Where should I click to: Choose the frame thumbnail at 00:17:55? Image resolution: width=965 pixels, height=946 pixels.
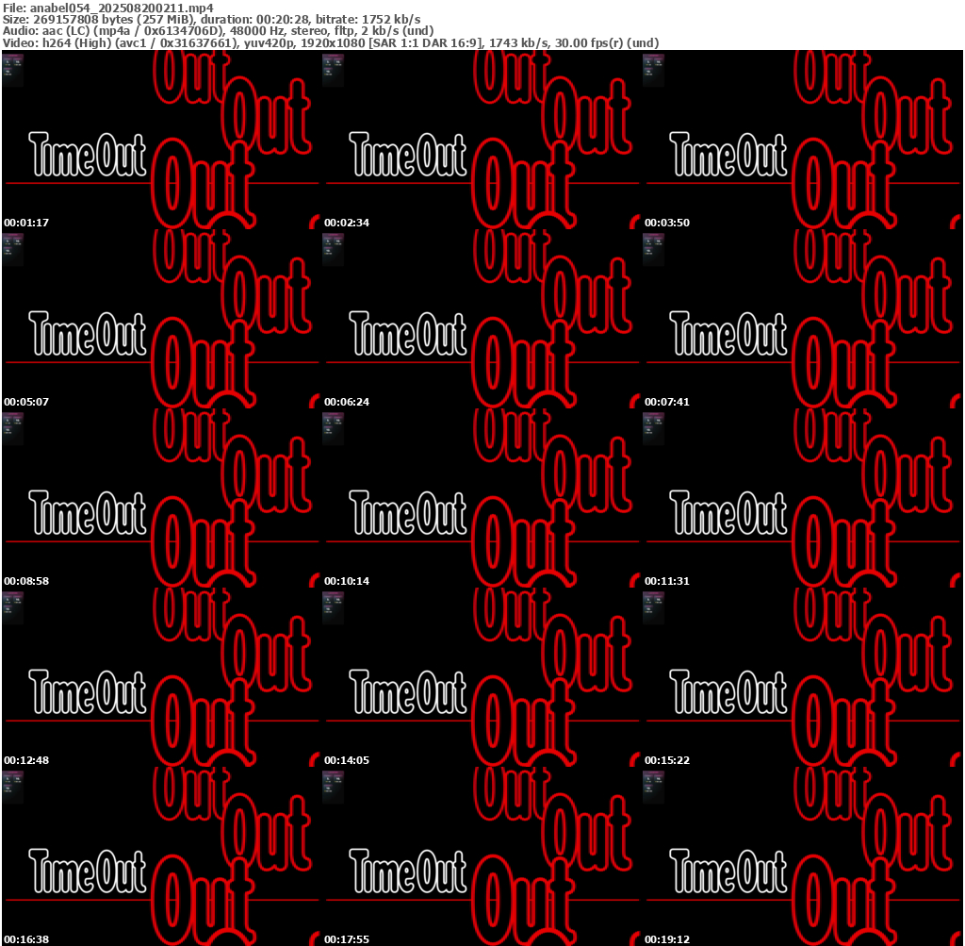[x=482, y=856]
